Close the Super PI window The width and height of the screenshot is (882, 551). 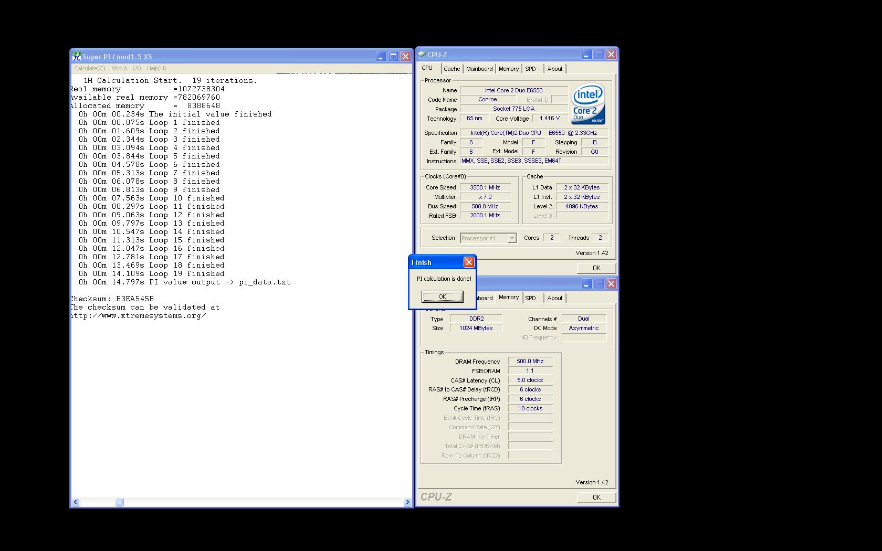(x=405, y=56)
